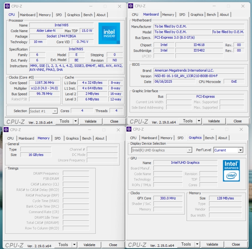Click the processor name field Intel N95
The width and height of the screenshot is (252, 249).
[x=62, y=25]
